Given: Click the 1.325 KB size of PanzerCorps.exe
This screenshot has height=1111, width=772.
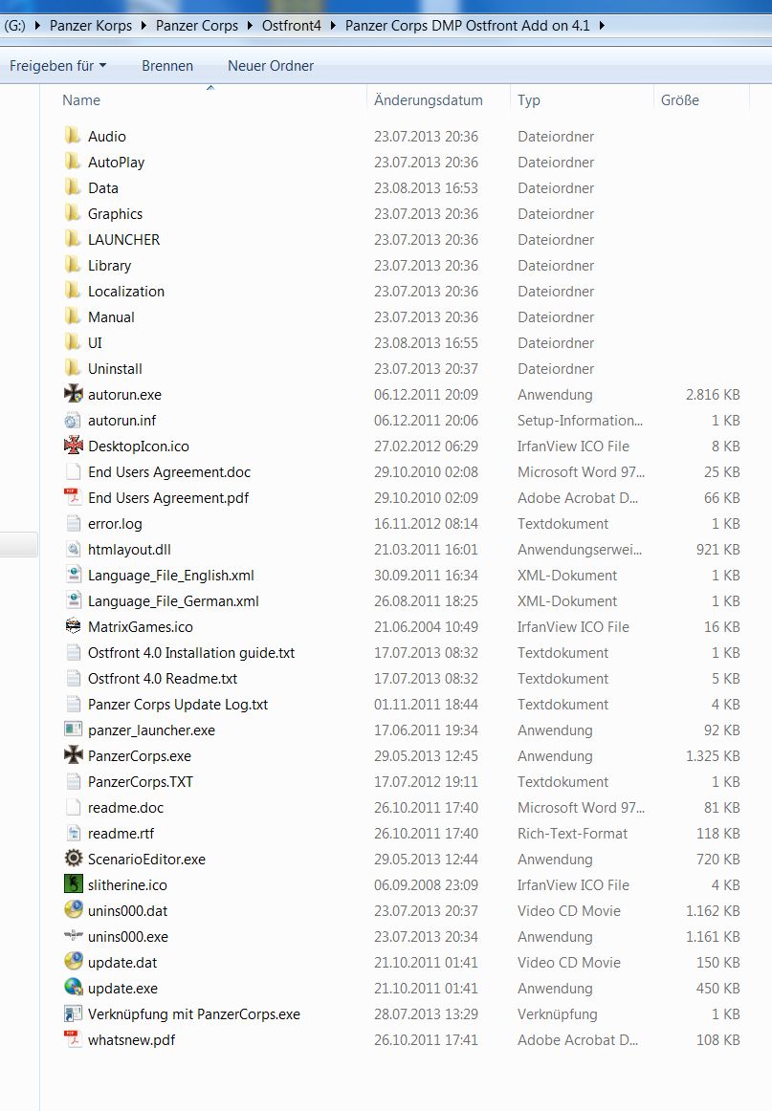Looking at the screenshot, I should click(x=713, y=755).
